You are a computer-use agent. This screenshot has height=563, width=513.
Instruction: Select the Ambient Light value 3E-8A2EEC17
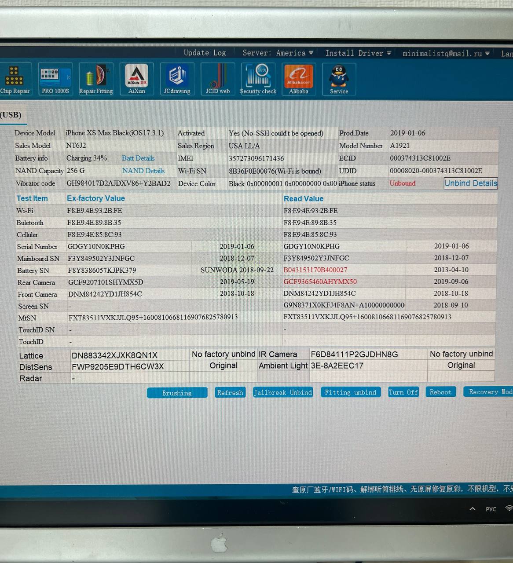[x=337, y=366]
